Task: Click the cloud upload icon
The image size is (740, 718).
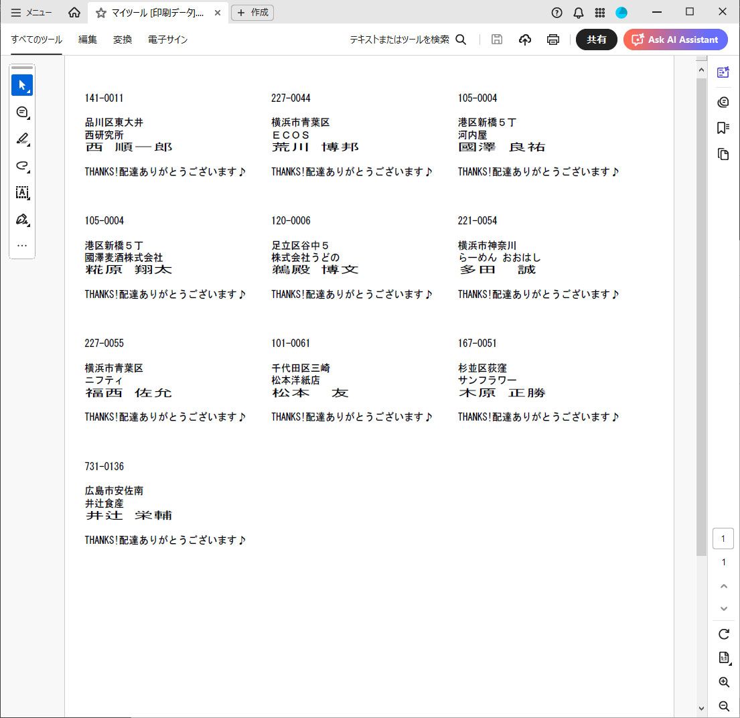Action: coord(525,40)
